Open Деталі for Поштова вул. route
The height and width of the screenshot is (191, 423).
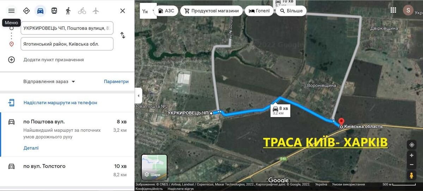coord(31,148)
